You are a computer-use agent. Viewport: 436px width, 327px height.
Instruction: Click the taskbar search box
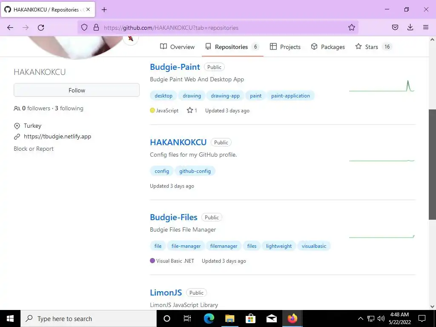tap(89, 318)
